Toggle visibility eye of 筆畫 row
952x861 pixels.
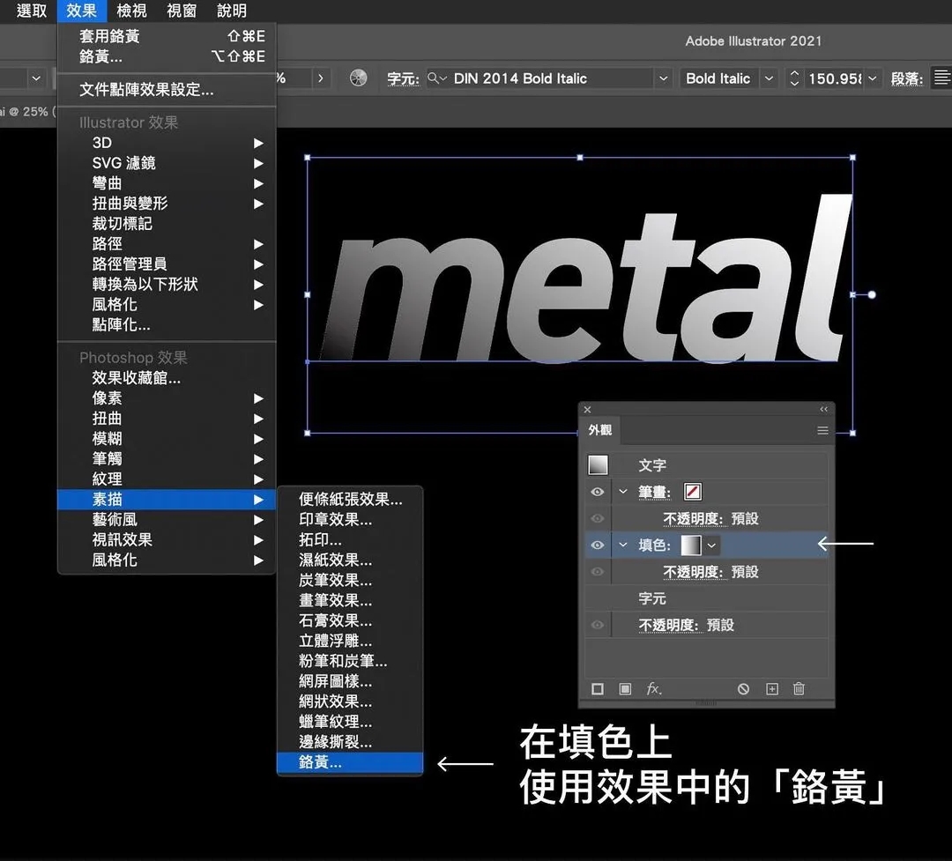(x=598, y=492)
